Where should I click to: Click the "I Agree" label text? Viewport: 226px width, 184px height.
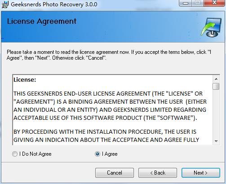point(110,154)
